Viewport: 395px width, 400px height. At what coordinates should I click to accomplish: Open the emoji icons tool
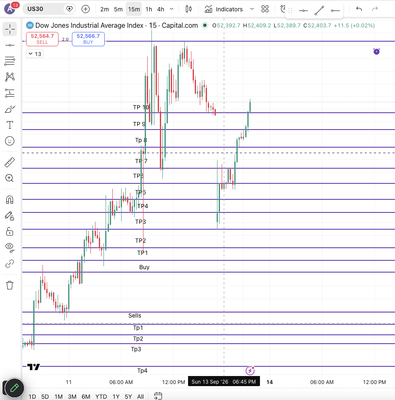(10, 141)
